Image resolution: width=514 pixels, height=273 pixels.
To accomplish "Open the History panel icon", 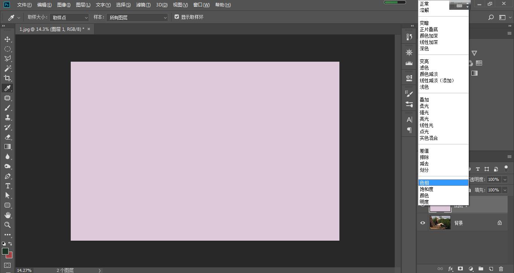I will tap(409, 37).
